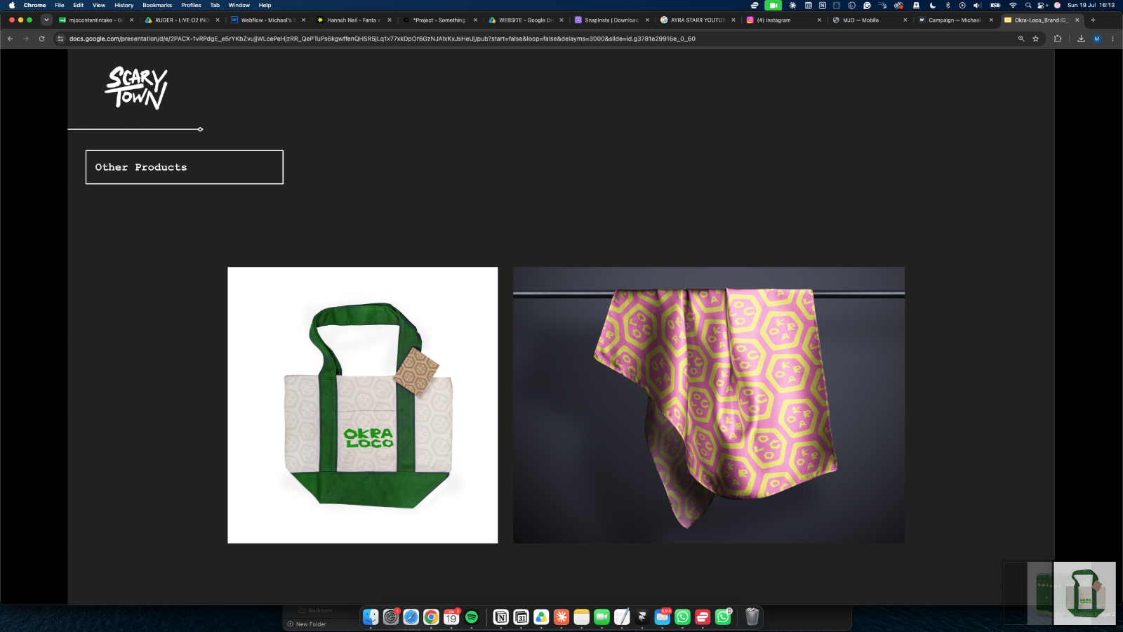Toggle Focus moon icon in menu bar
The height and width of the screenshot is (632, 1123).
tap(933, 5)
